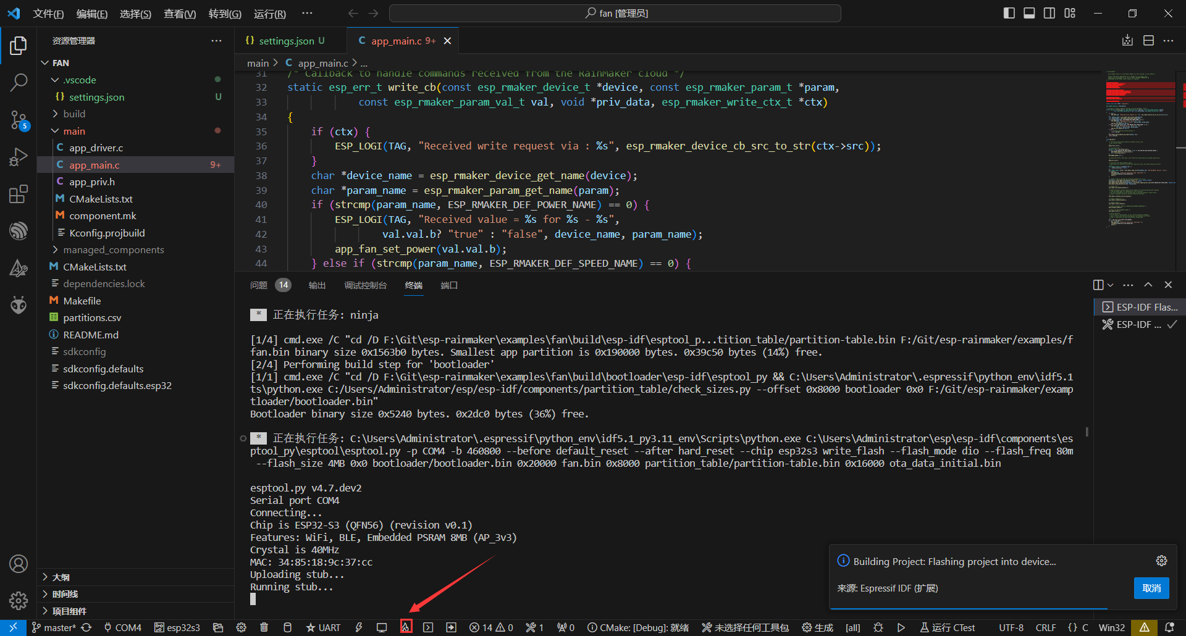Open ESP-IDF terminal icon in status bar
Screen dimensions: 1186x636
(x=428, y=627)
